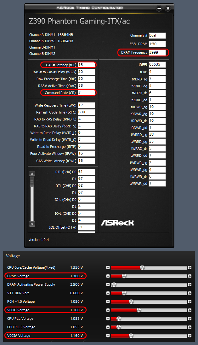Click the VCCSA Voltage slider handle

131,336
